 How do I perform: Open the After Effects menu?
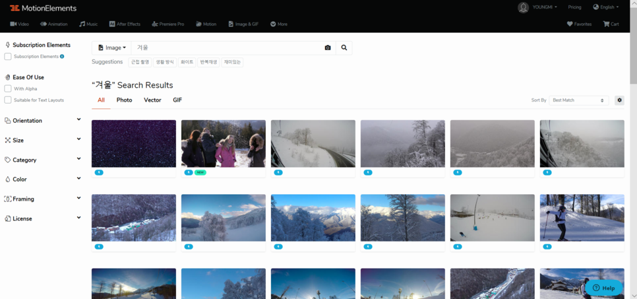[x=125, y=24]
